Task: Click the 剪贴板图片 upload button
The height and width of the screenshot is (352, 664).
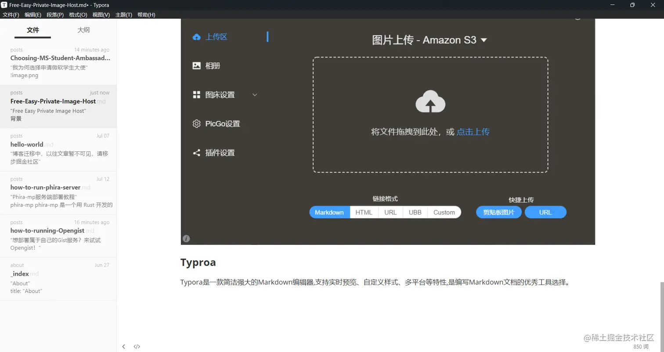Action: coord(499,212)
